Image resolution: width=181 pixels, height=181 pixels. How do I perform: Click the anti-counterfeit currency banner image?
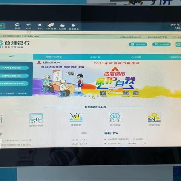tap(107, 79)
